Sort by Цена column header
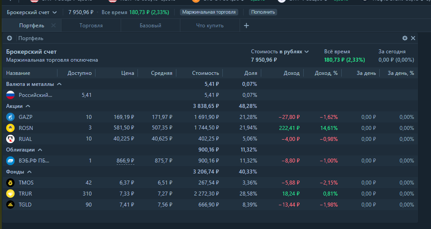The width and height of the screenshot is (431, 229). 128,73
